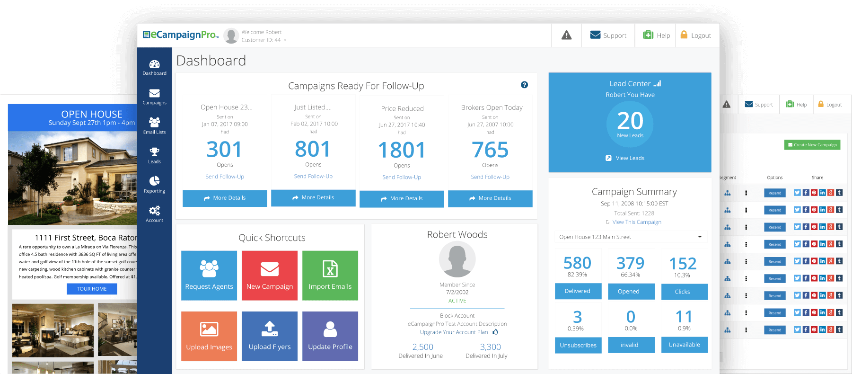Open the help question mark on Follow-Up panel
852x374 pixels.
[524, 85]
